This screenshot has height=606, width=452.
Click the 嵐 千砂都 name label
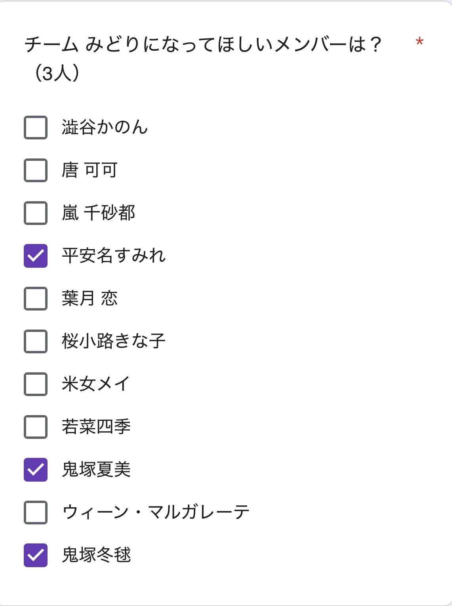click(98, 213)
